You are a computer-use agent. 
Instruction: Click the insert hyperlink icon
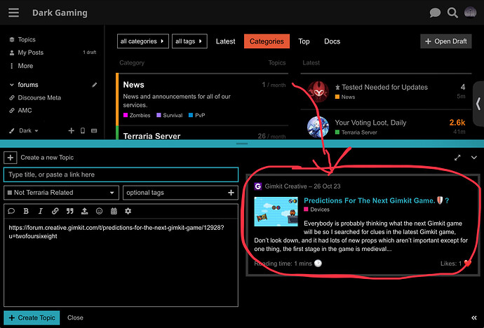[55, 211]
